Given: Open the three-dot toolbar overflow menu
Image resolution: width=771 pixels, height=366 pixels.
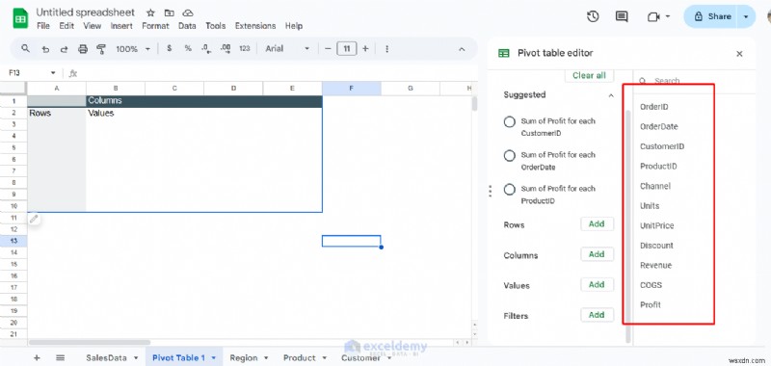Looking at the screenshot, I should coord(387,48).
